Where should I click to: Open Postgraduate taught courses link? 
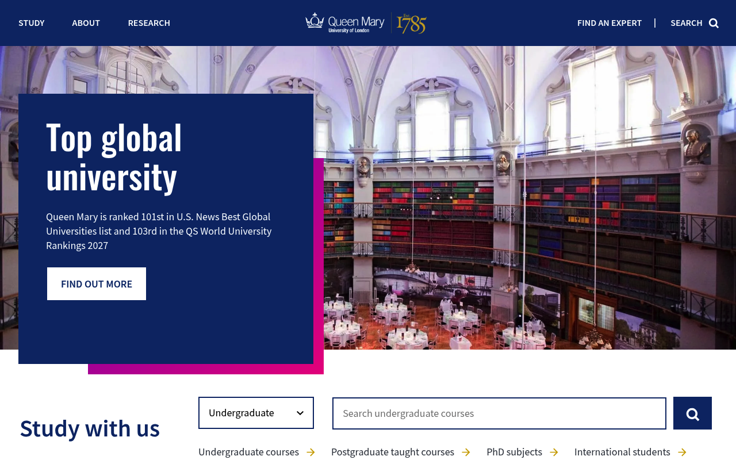[x=401, y=452]
